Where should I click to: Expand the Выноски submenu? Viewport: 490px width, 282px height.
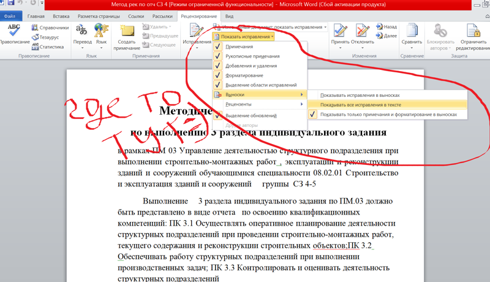click(x=260, y=94)
